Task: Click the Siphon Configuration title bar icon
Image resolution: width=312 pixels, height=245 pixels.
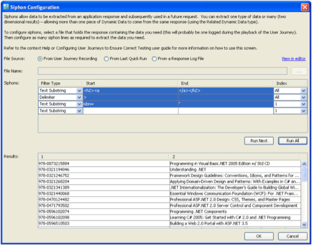Action: coord(6,7)
